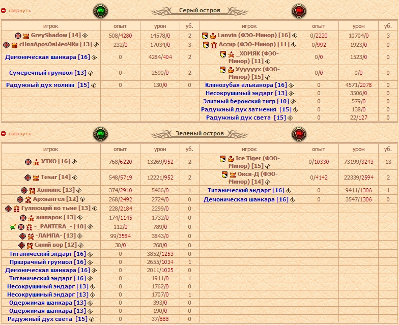Open info icon next to Радужный дух затмения [15]
The height and width of the screenshot is (325, 399).
click(295, 110)
